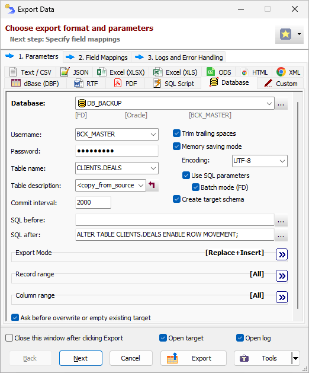Expand the Export Mode section
This screenshot has width=309, height=373.
coord(282,254)
